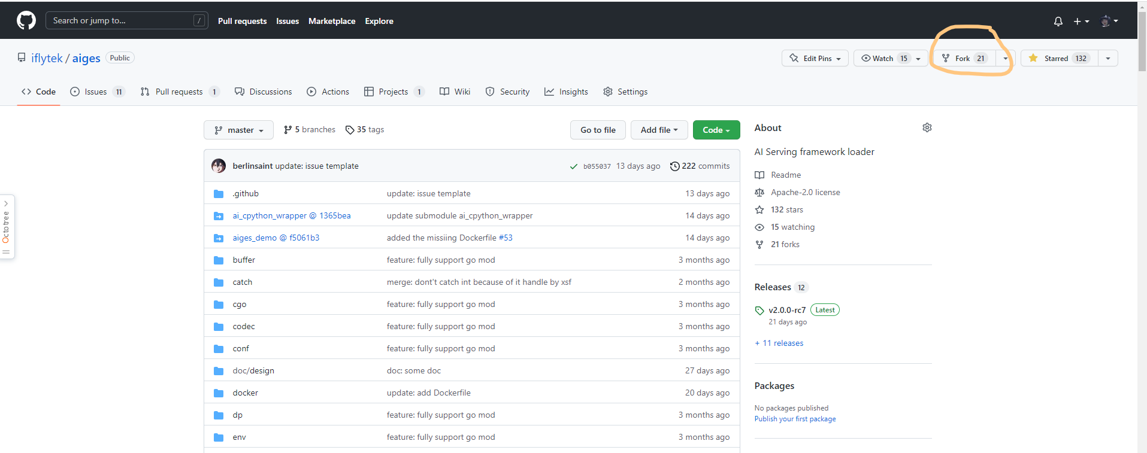Image resolution: width=1147 pixels, height=453 pixels.
Task: Open the Add file dropdown
Action: 659,130
